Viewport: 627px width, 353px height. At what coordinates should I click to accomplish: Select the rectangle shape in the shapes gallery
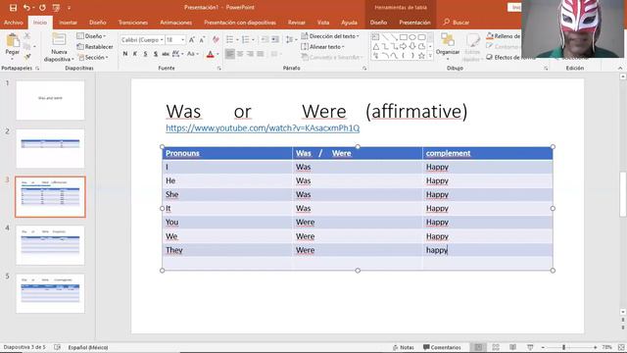click(x=403, y=37)
